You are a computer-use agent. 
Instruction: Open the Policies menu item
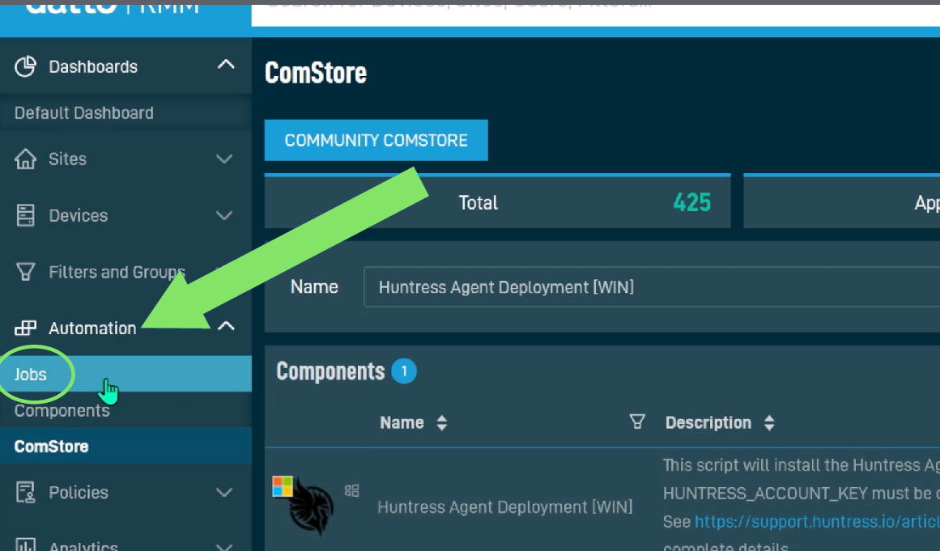[79, 492]
